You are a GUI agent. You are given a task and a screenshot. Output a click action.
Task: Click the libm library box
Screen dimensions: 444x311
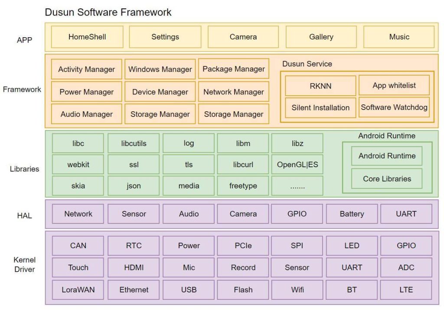coord(243,143)
